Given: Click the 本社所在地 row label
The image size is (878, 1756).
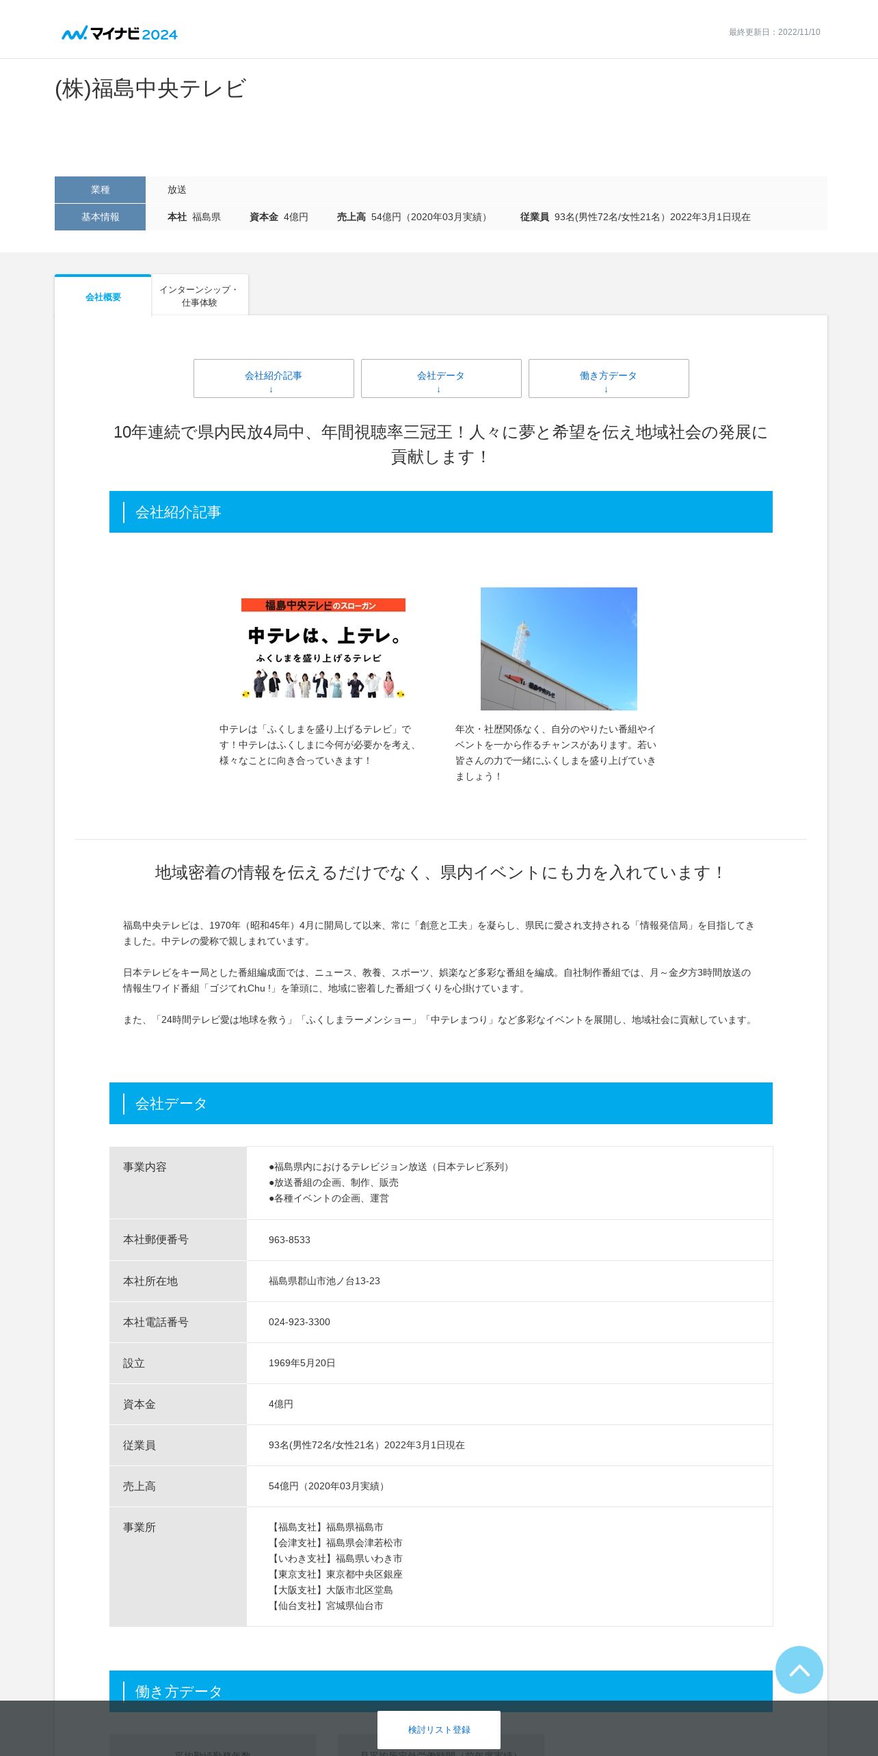Looking at the screenshot, I should pos(178,1281).
